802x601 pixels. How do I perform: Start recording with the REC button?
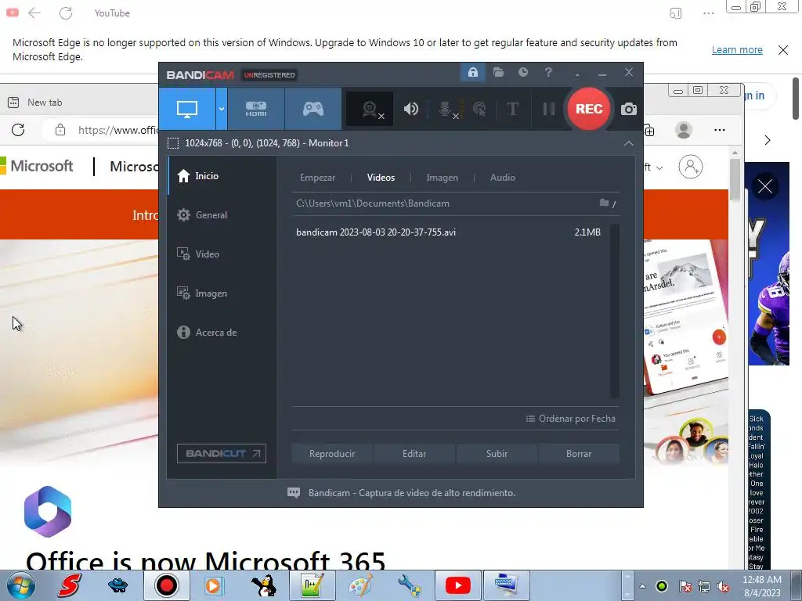pyautogui.click(x=589, y=109)
